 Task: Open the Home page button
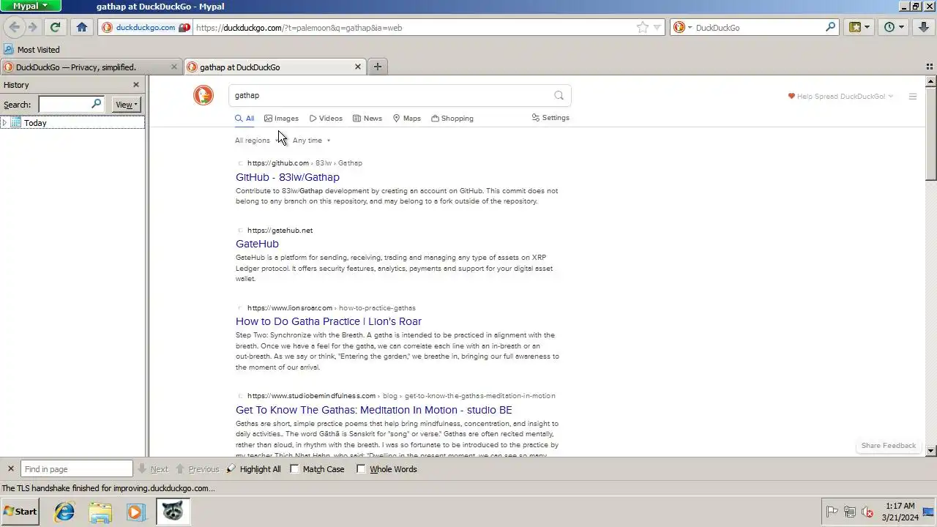pyautogui.click(x=82, y=27)
